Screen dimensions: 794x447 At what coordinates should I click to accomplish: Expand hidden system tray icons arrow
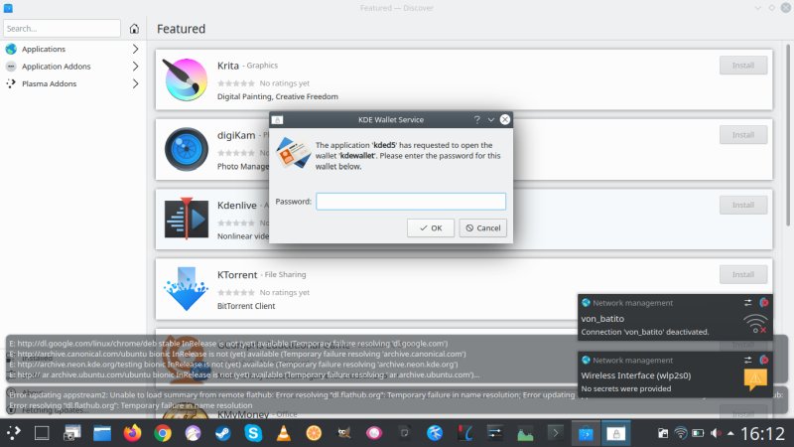(x=730, y=433)
